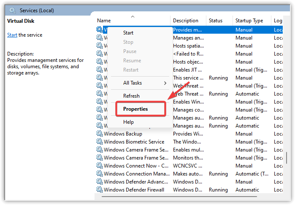Select the Windows Defender Firewall row
The width and height of the screenshot is (295, 205).
134,190
